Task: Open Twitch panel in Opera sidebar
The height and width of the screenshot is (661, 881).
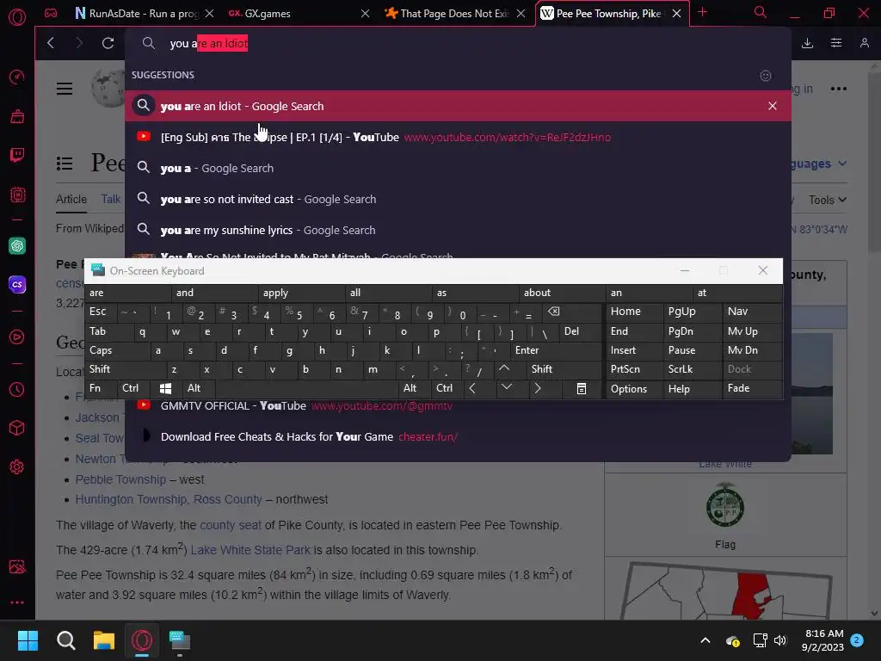Action: click(x=17, y=155)
